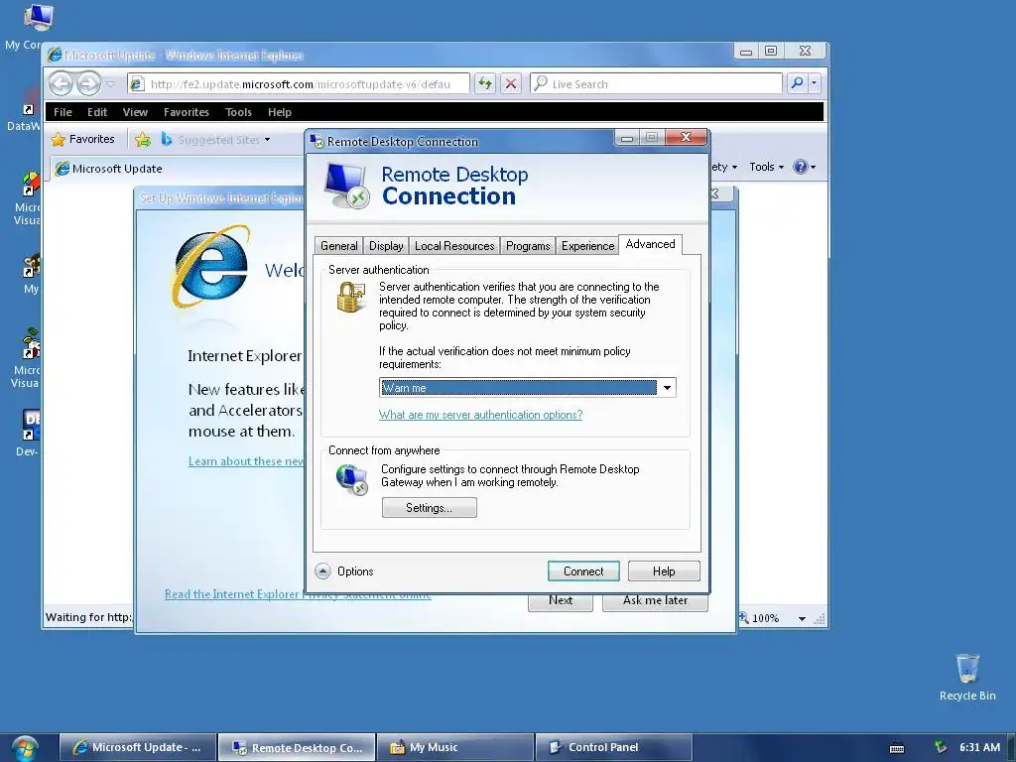Click the Live Search input box
This screenshot has height=762, width=1016.
pyautogui.click(x=657, y=84)
